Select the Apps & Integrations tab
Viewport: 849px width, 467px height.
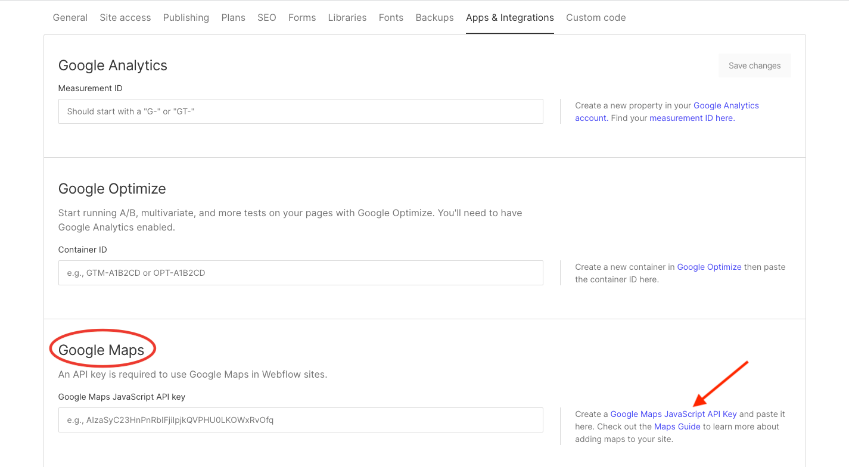click(x=510, y=17)
